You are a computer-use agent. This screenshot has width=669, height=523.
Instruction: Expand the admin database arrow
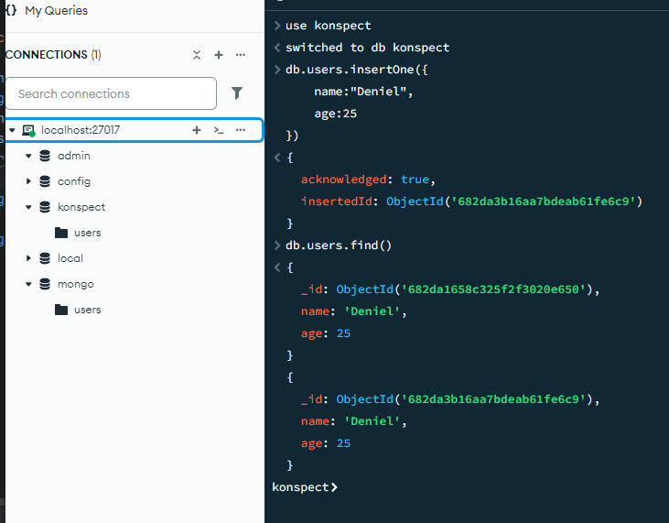28,157
